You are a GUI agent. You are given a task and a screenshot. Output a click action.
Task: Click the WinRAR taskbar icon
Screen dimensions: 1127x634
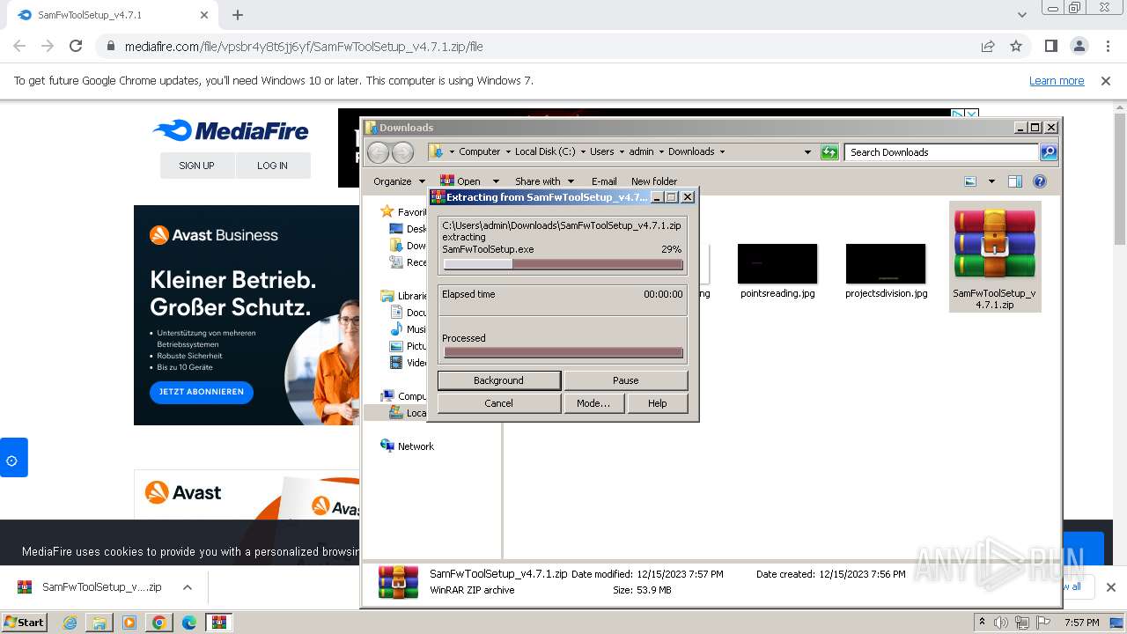pos(218,623)
